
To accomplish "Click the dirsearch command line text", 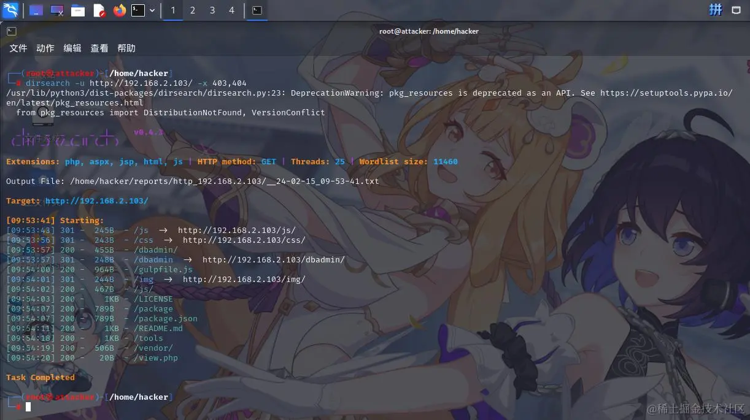I will coord(136,83).
